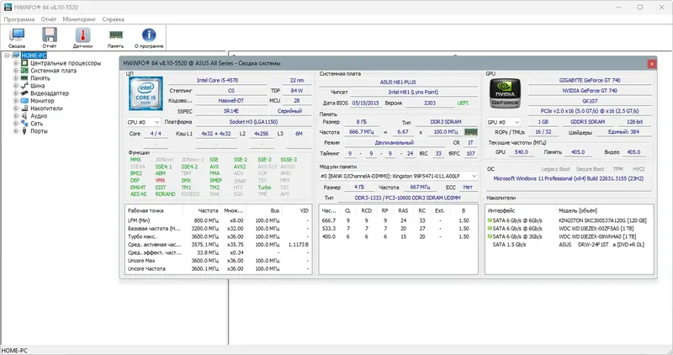The height and width of the screenshot is (355, 673).
Task: Select the Шина tree item label
Action: tap(37, 86)
